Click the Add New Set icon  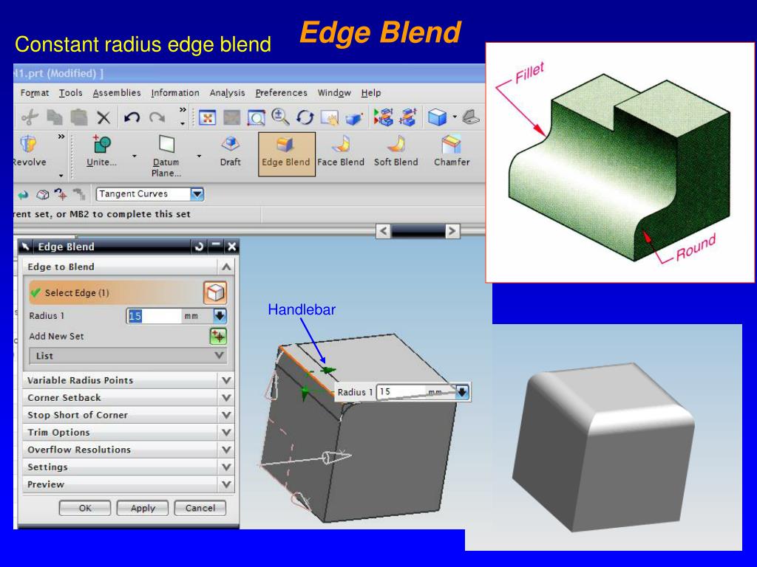tap(218, 336)
